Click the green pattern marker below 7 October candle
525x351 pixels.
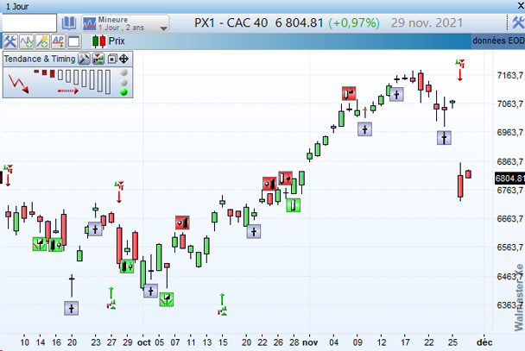167,299
